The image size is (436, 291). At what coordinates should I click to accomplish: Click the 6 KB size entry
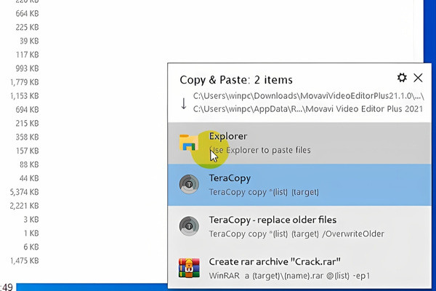(x=31, y=247)
